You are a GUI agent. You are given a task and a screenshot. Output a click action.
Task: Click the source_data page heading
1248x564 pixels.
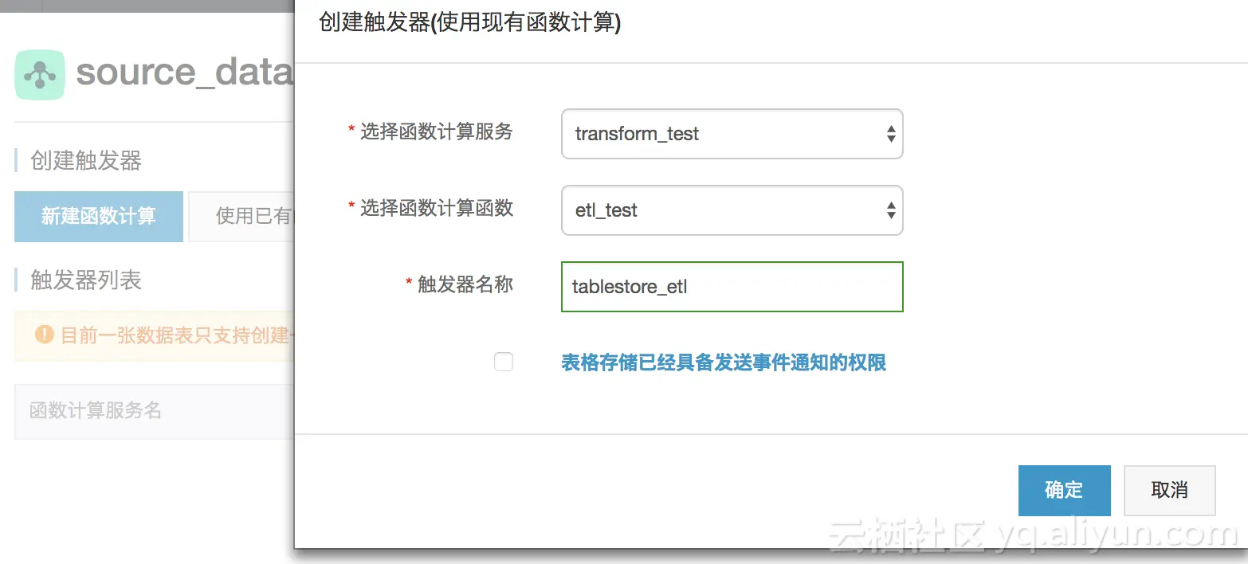pyautogui.click(x=185, y=72)
